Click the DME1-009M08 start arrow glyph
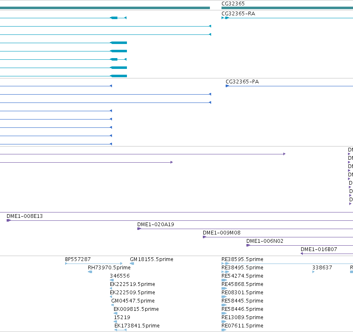This screenshot has width=353, height=332. (204, 237)
